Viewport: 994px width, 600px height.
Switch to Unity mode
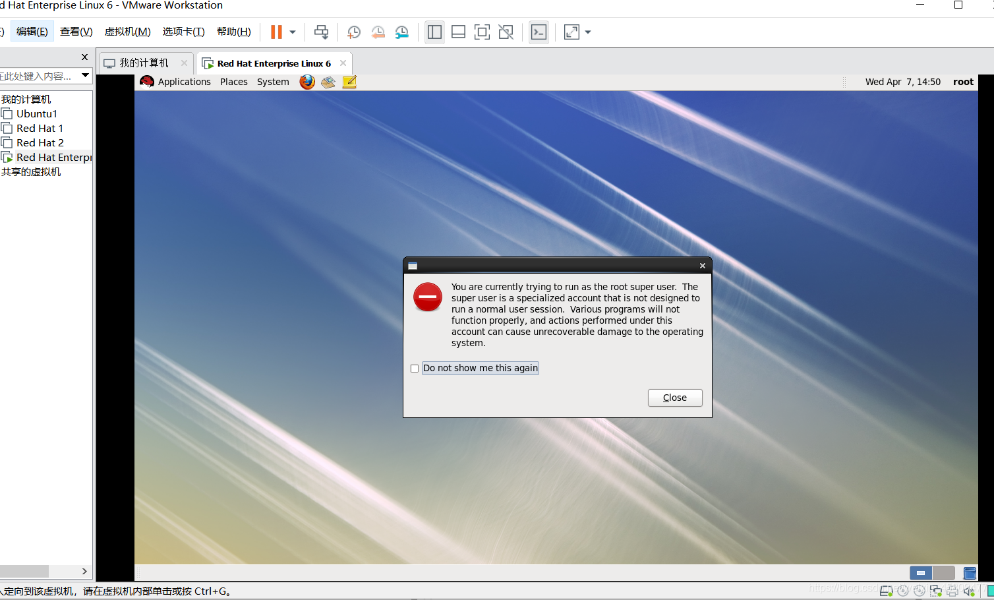click(x=506, y=32)
